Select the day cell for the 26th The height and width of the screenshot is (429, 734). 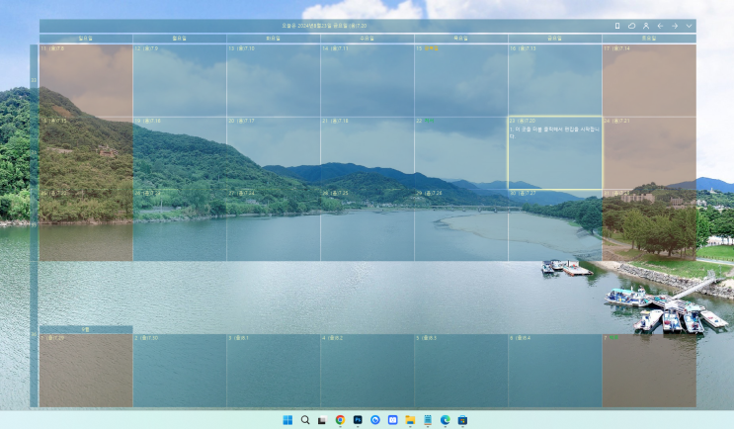click(x=180, y=225)
